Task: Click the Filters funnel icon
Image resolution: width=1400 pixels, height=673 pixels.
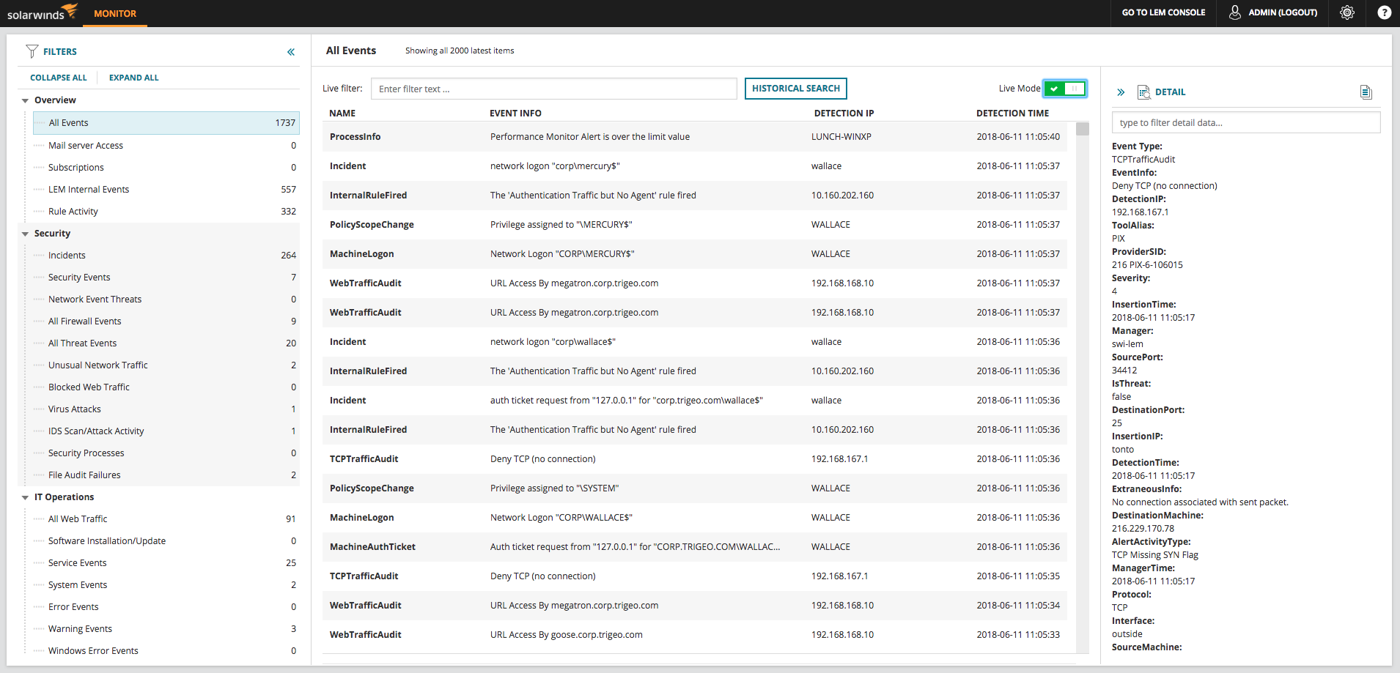Action: [x=32, y=51]
